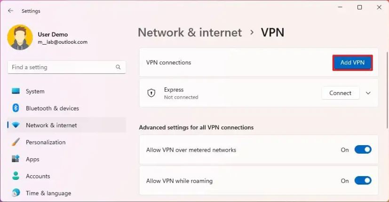Open the User Demo profile picture
389x202 pixels.
(x=20, y=38)
